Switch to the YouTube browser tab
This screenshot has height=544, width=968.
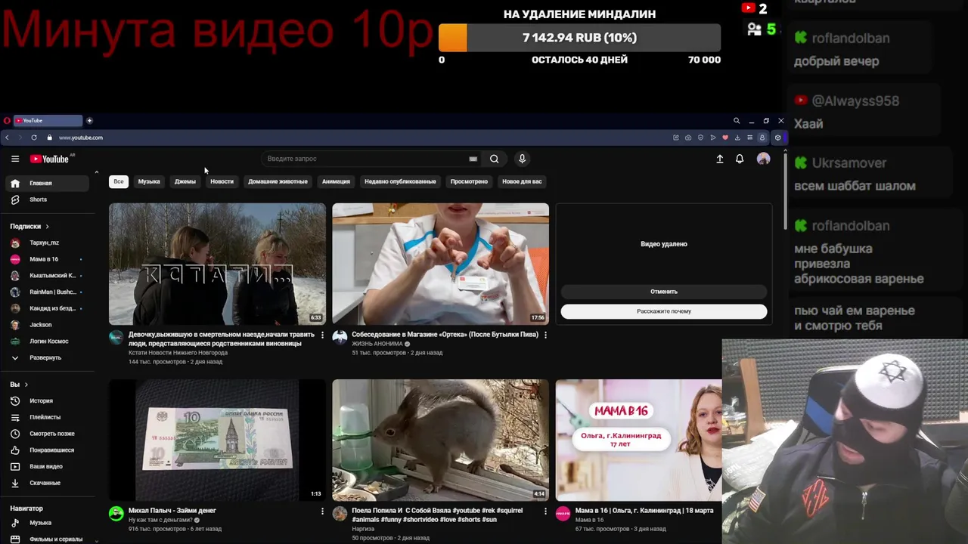pos(48,121)
